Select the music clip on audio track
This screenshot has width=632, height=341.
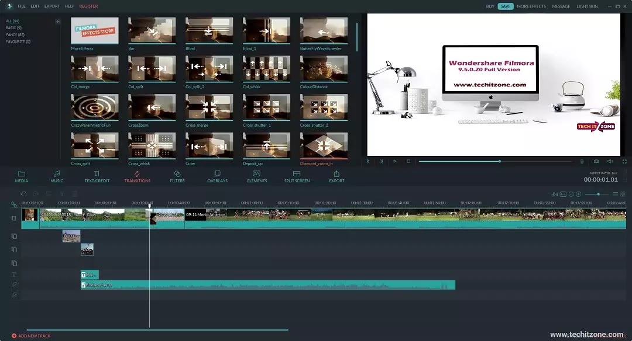pyautogui.click(x=268, y=285)
